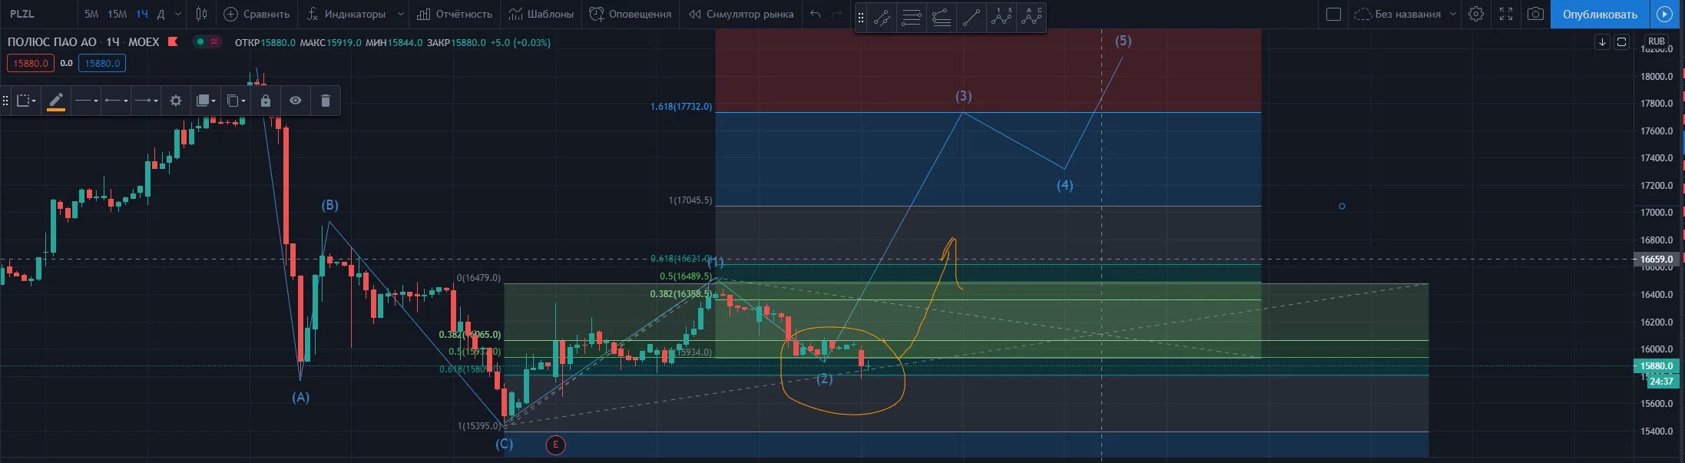1685x463 pixels.
Task: Click the Опубликовать publish button
Action: tap(1600, 14)
